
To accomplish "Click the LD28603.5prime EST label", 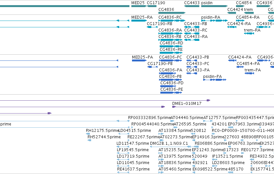I will (228, 163).
